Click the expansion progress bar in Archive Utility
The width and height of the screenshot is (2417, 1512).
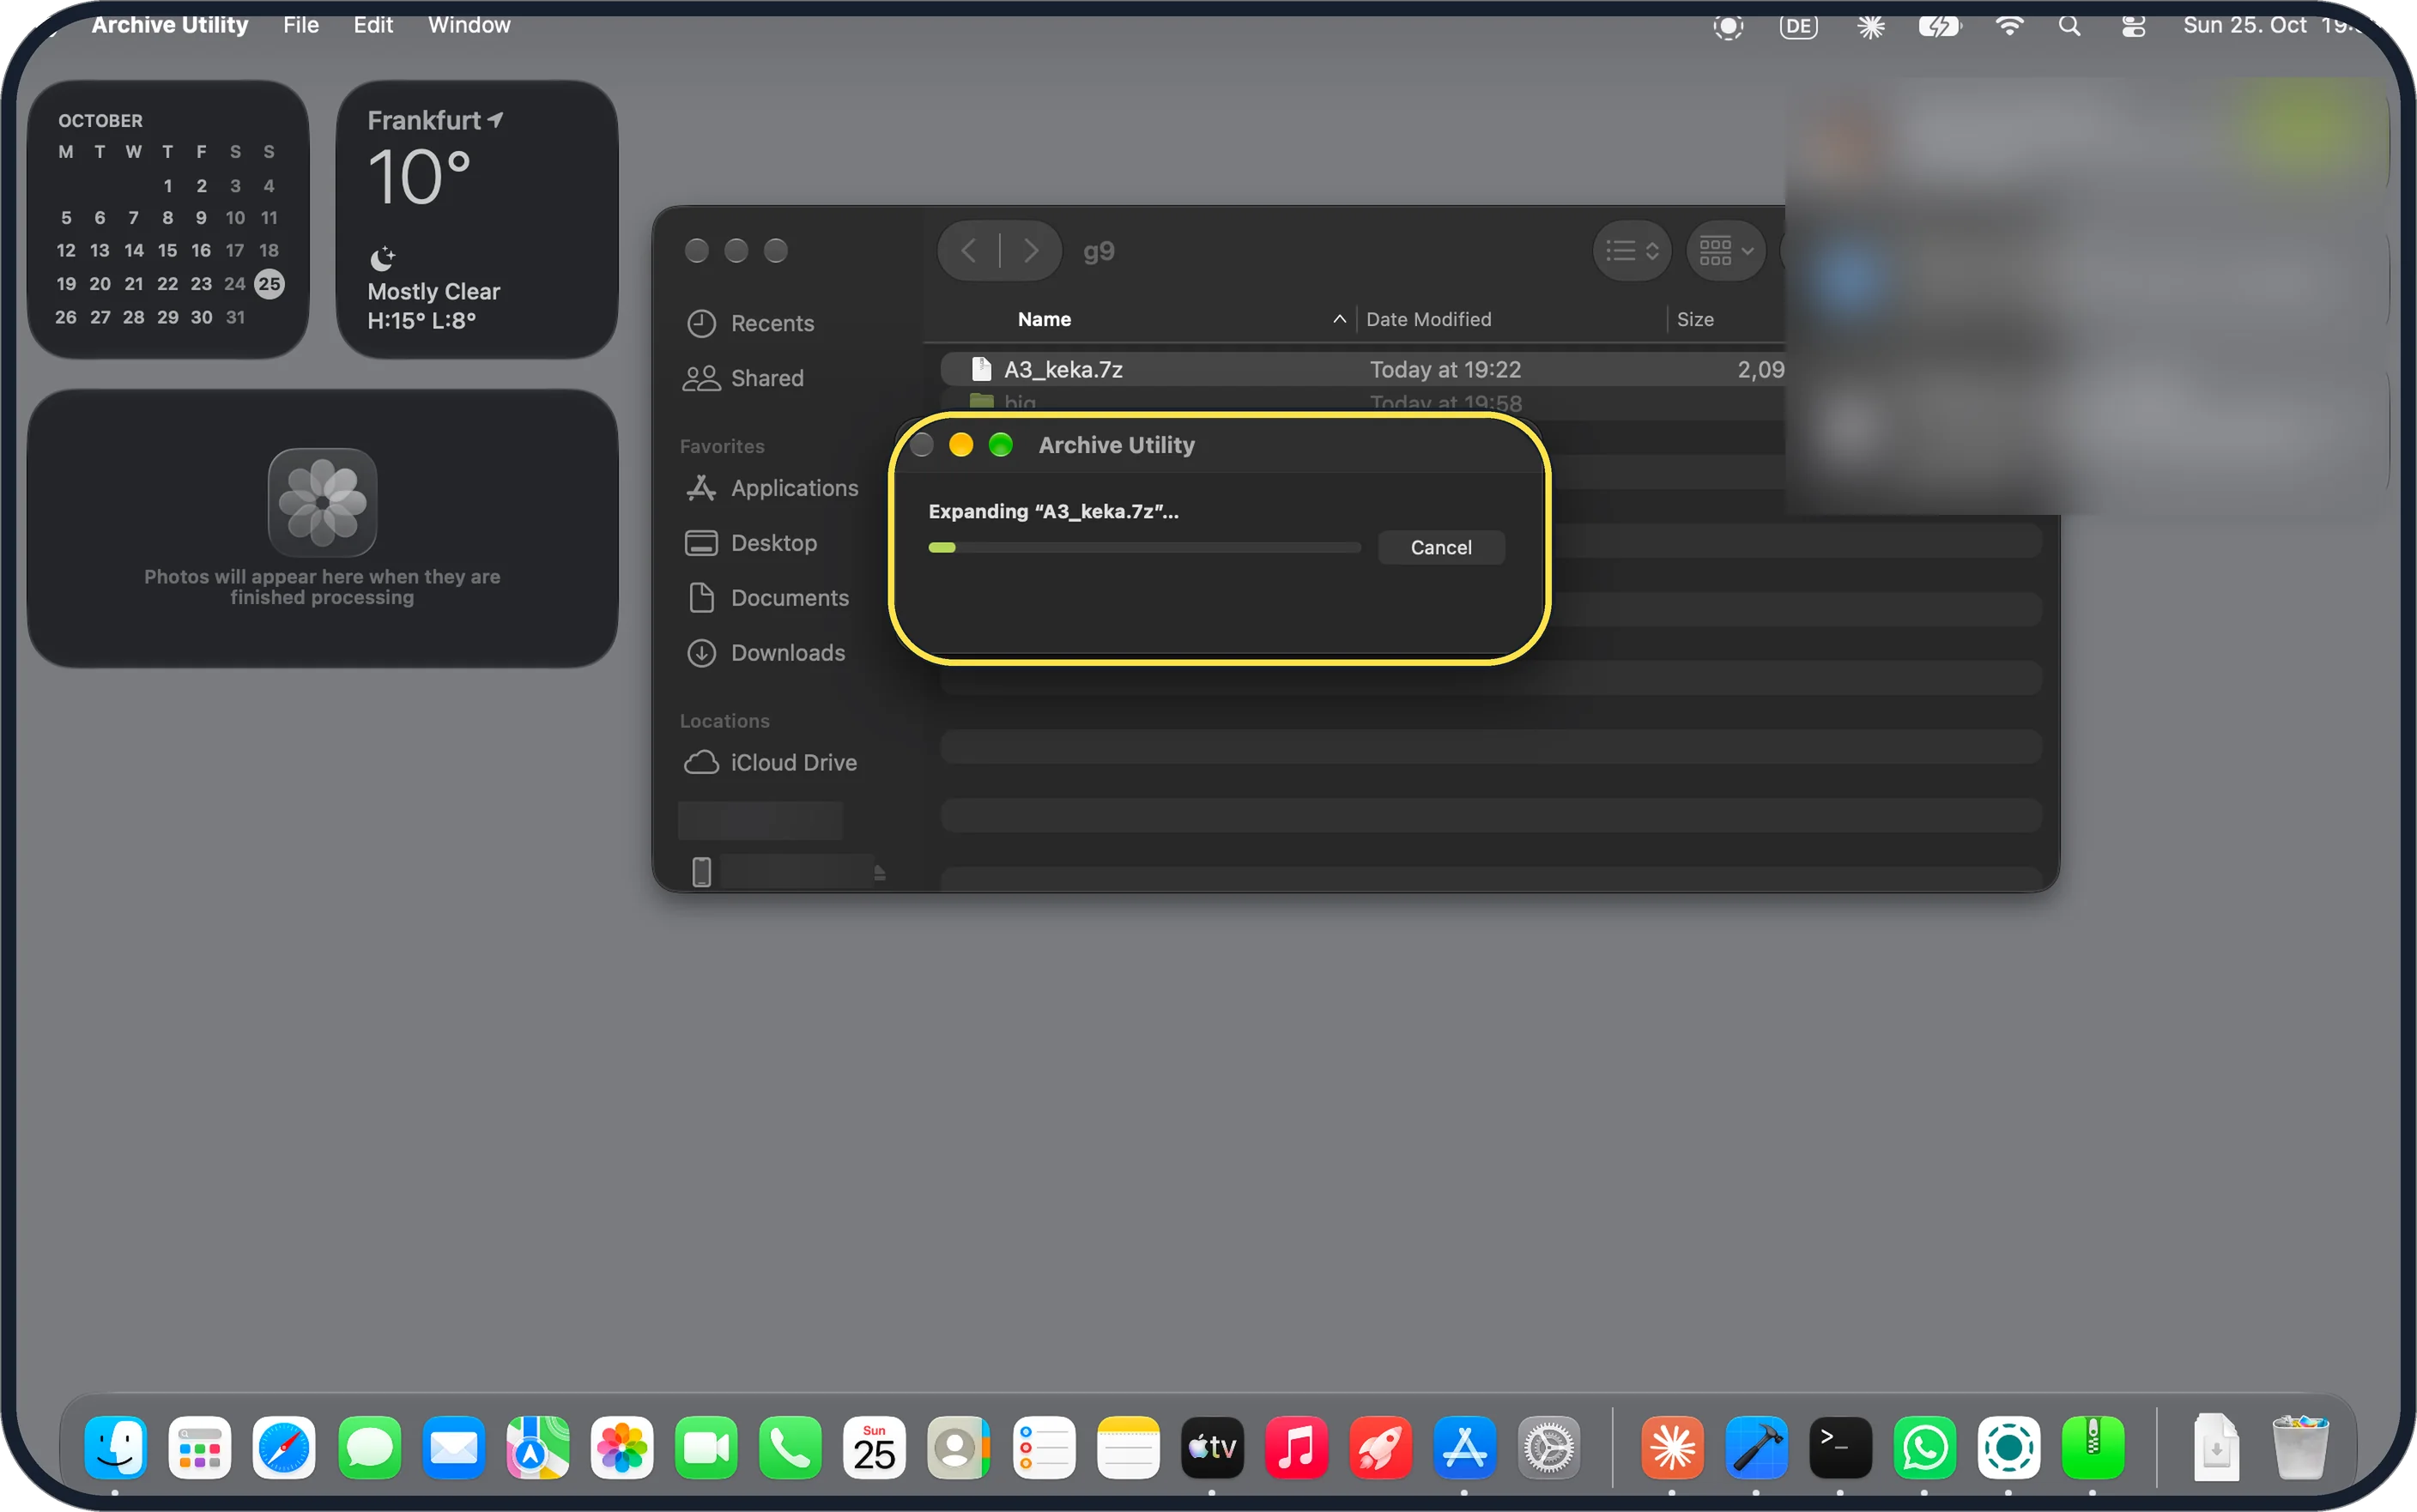pos(1144,547)
